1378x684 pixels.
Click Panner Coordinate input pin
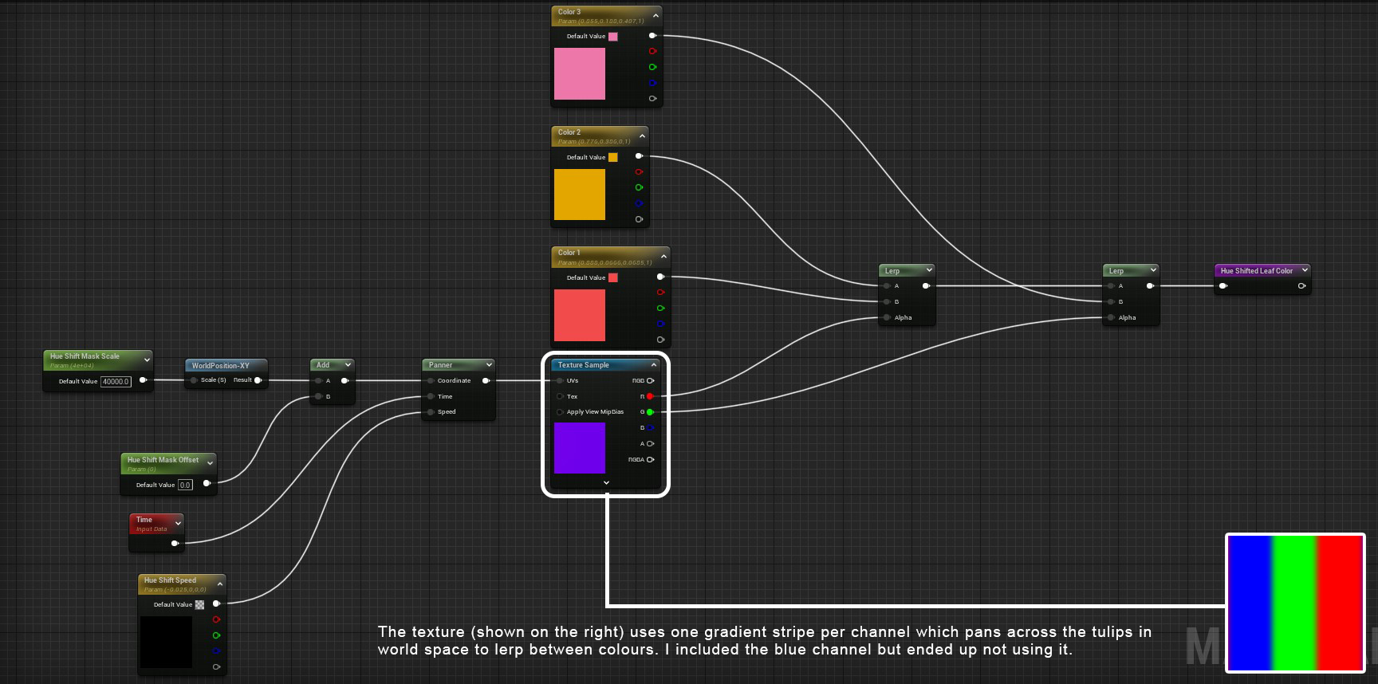431,380
